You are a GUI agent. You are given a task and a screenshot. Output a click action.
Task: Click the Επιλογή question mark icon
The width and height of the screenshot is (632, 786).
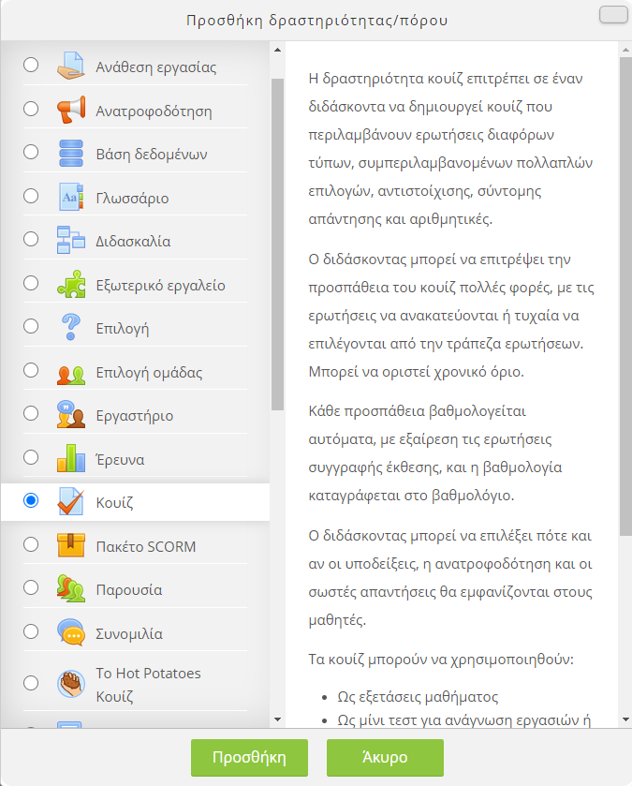tap(70, 327)
